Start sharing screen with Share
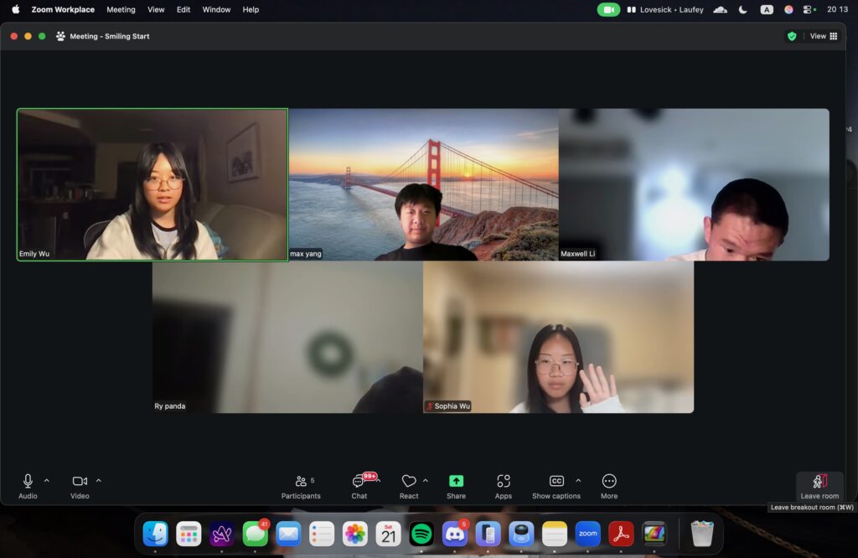Viewport: 858px width, 558px height. tap(456, 485)
